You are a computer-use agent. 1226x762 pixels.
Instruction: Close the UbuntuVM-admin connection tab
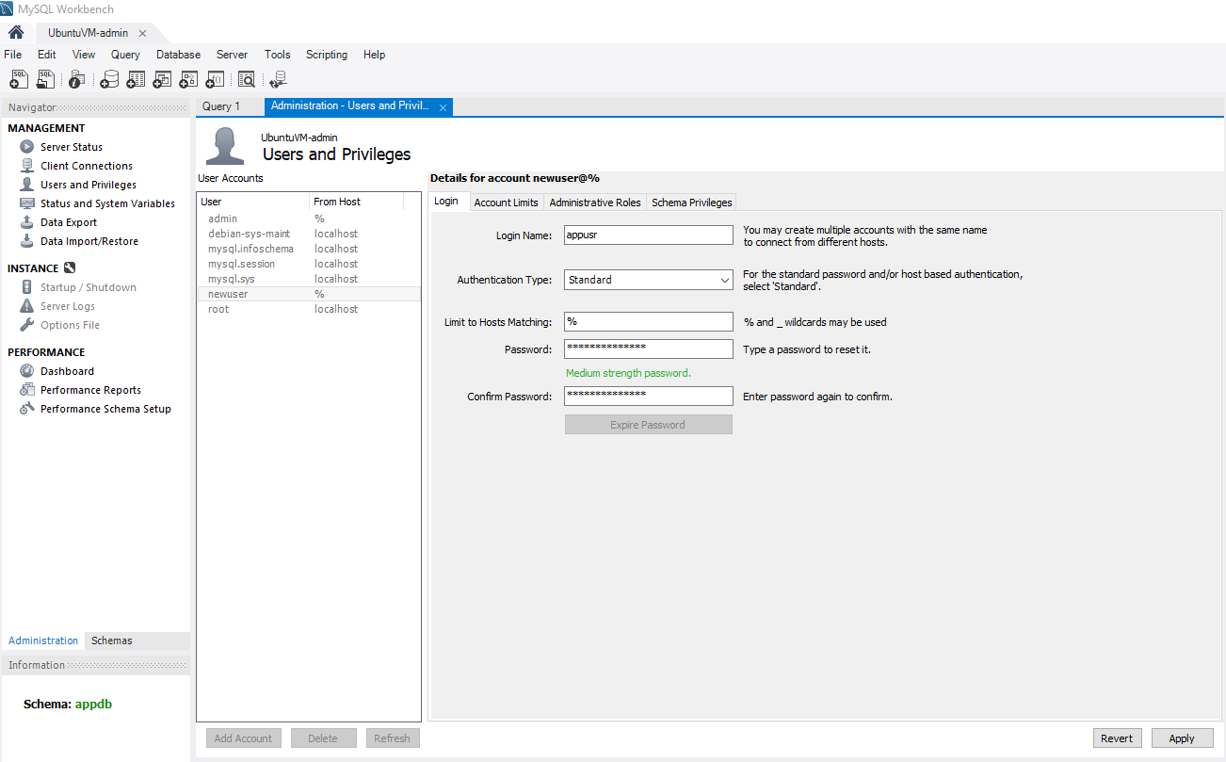[x=142, y=33]
